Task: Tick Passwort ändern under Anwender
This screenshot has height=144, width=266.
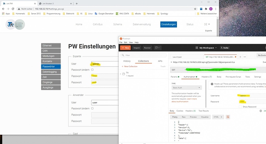Action: coord(92,108)
